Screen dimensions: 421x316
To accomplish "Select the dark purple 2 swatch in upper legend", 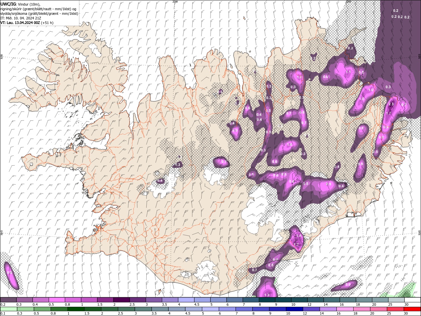I will 121,300.
